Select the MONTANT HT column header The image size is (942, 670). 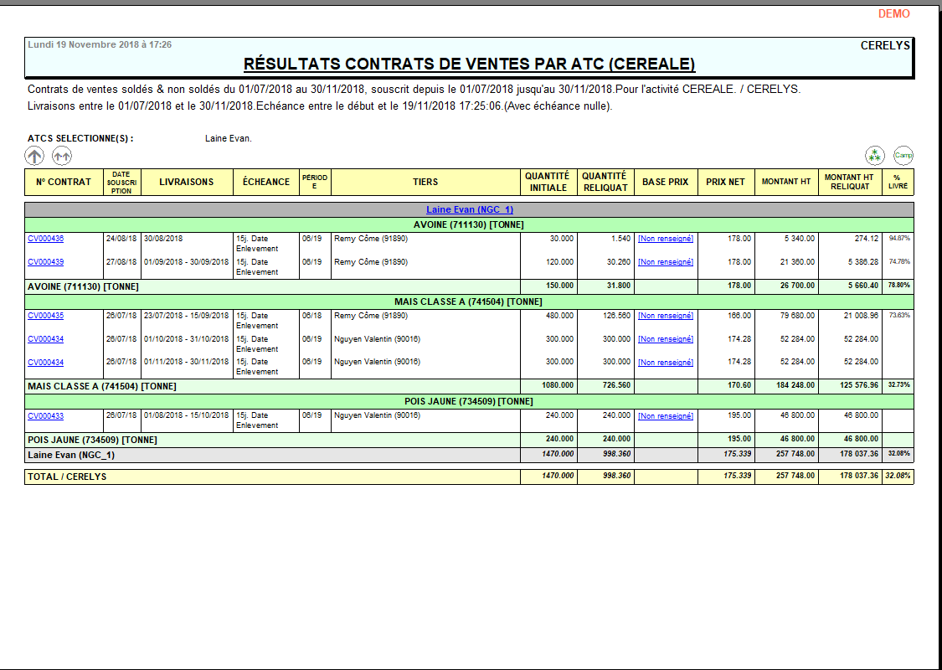[785, 182]
